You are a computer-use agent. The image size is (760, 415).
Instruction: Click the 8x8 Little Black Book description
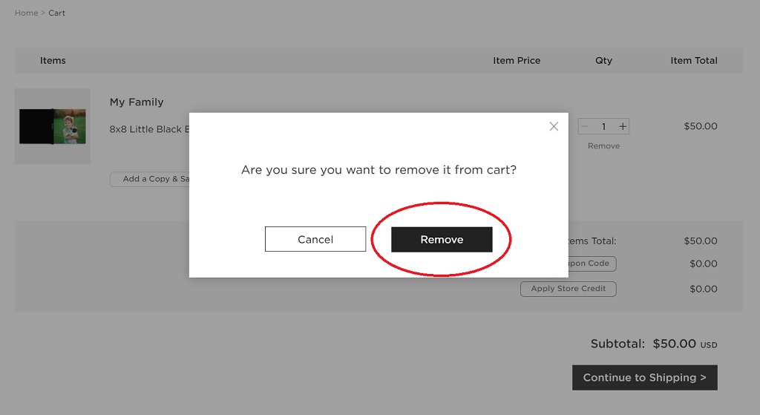[x=148, y=129]
